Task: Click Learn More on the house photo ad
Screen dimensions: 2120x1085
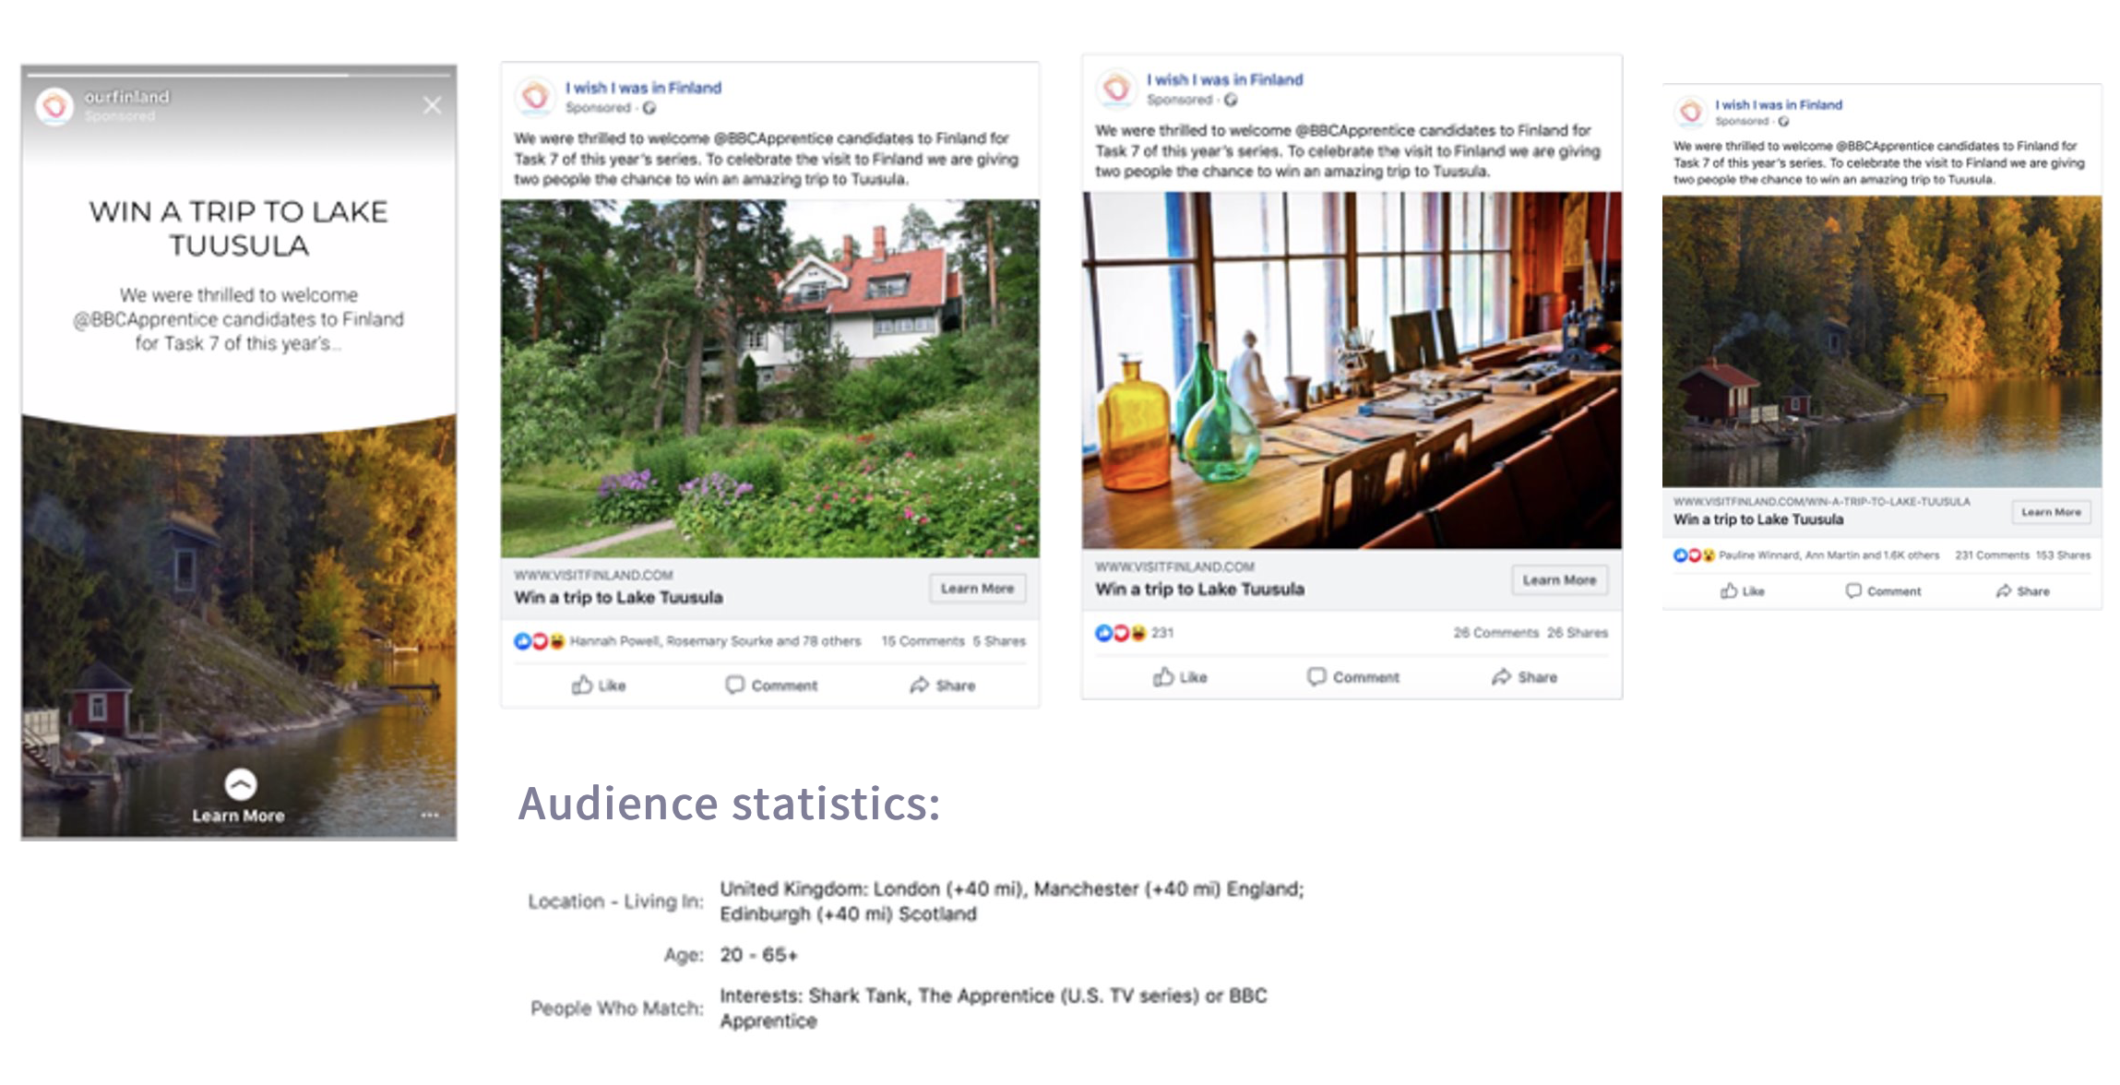Action: 977,589
